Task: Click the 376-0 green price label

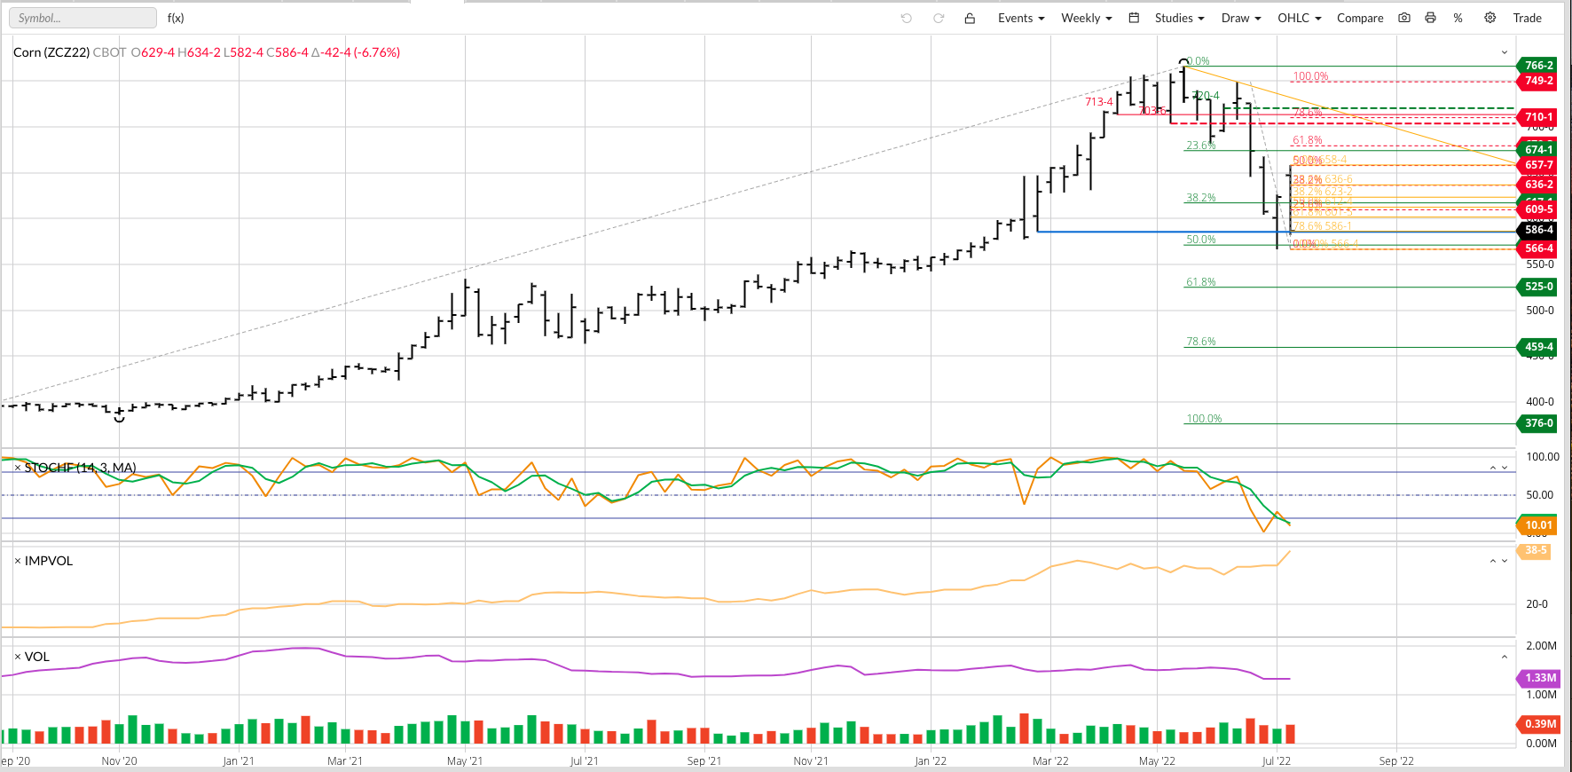Action: pyautogui.click(x=1538, y=423)
